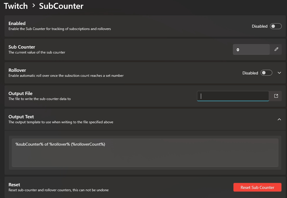
Task: Click the Disabled label beside Rollover toggle
Action: tap(250, 73)
